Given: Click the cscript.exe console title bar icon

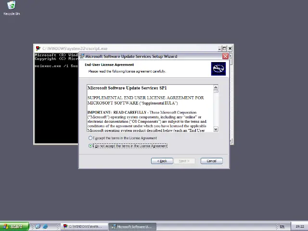Looking at the screenshot, I should click(x=38, y=48).
